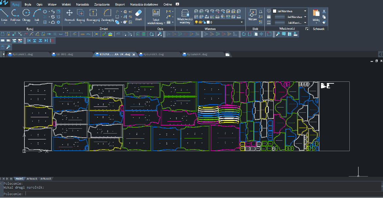This screenshot has height=199, width=383.
Task: Expand the Tekst wieloliniowy dropdown arrow
Action: pyautogui.click(x=165, y=23)
